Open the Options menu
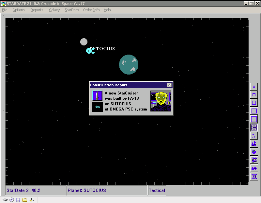Viewport: 261px width, 203px height. pos(19,10)
